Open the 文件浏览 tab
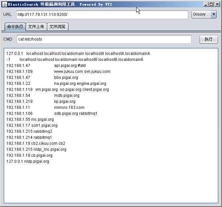The width and height of the screenshot is (222, 207). 57,27
